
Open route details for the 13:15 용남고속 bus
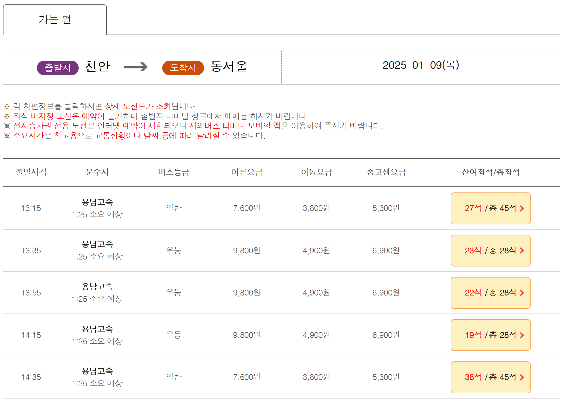pyautogui.click(x=97, y=202)
